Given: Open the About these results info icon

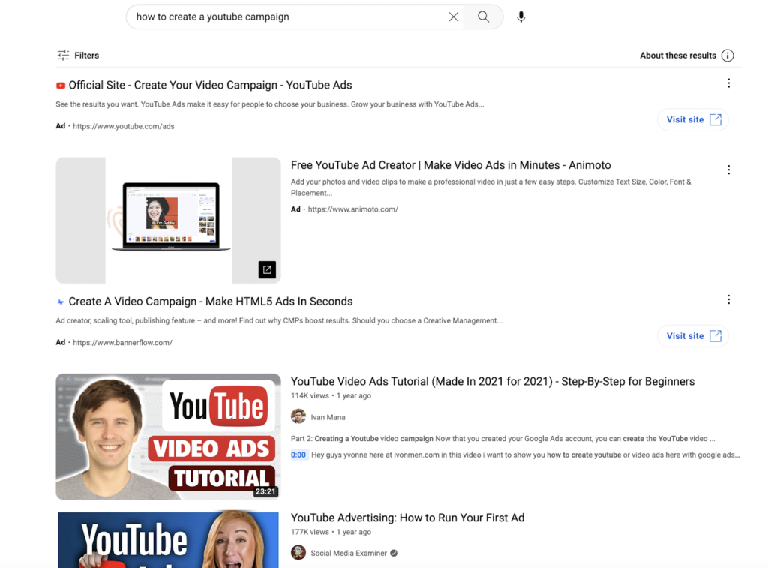Looking at the screenshot, I should [x=727, y=56].
